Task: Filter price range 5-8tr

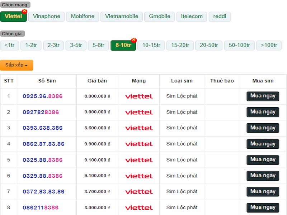Action: pyautogui.click(x=98, y=46)
